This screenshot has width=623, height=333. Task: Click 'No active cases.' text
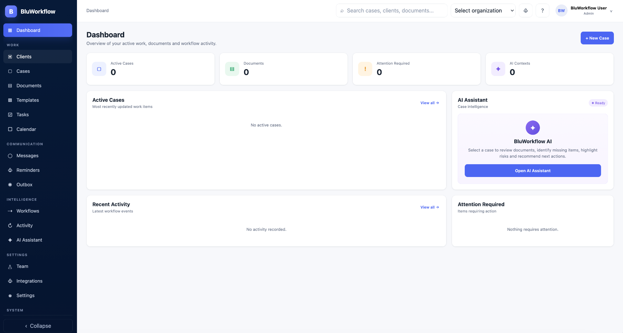pos(266,125)
